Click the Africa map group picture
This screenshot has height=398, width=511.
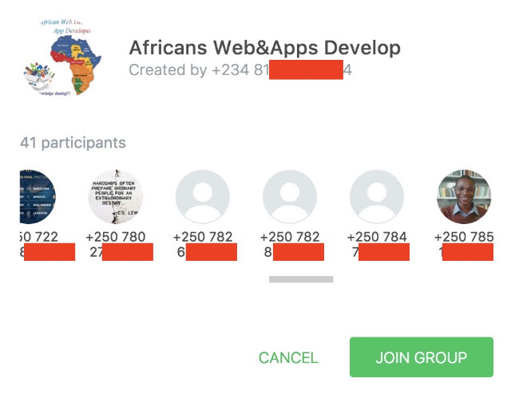[x=62, y=58]
